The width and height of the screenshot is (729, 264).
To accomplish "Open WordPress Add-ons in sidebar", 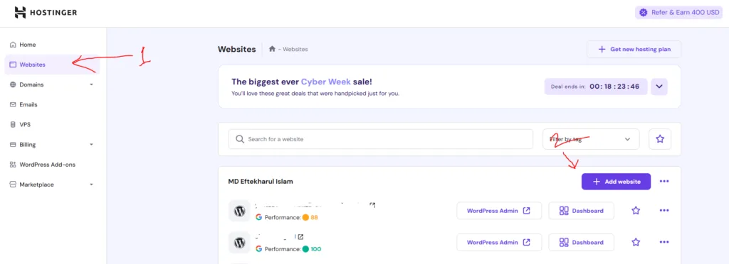I will pyautogui.click(x=47, y=165).
